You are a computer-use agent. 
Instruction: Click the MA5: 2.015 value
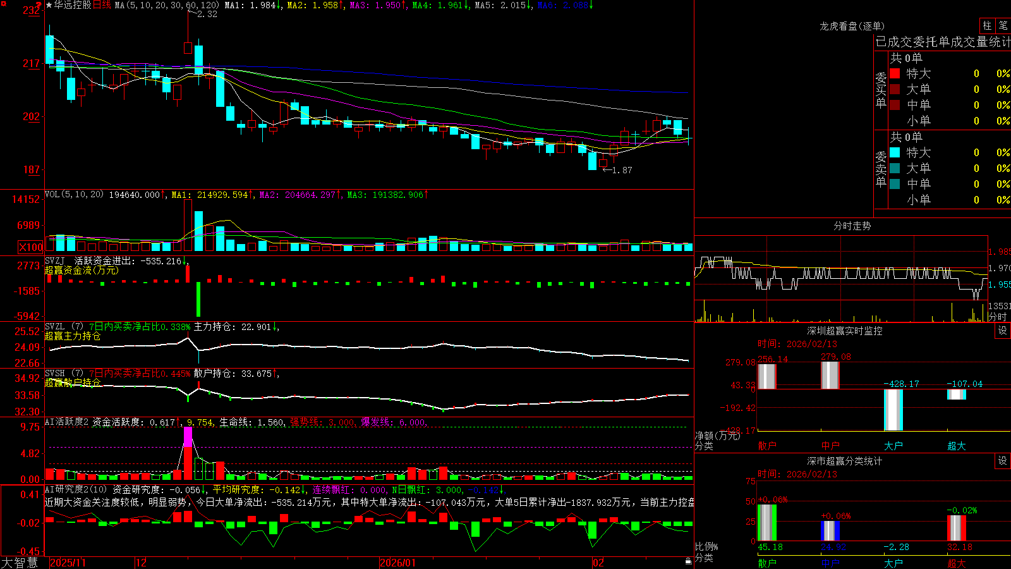click(503, 5)
